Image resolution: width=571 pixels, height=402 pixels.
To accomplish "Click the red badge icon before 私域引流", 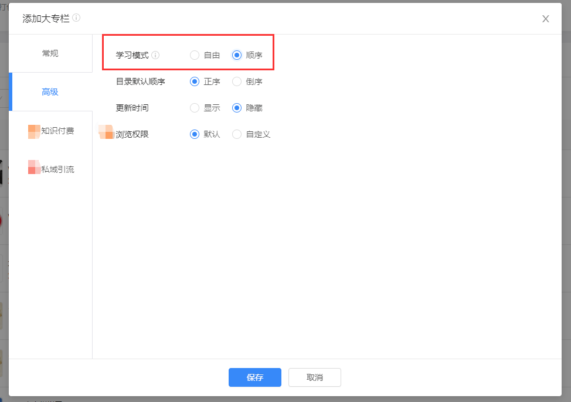I will [x=34, y=168].
